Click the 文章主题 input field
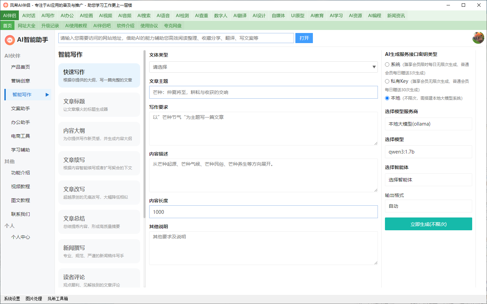Screen dimensions: 487x304 263,92
